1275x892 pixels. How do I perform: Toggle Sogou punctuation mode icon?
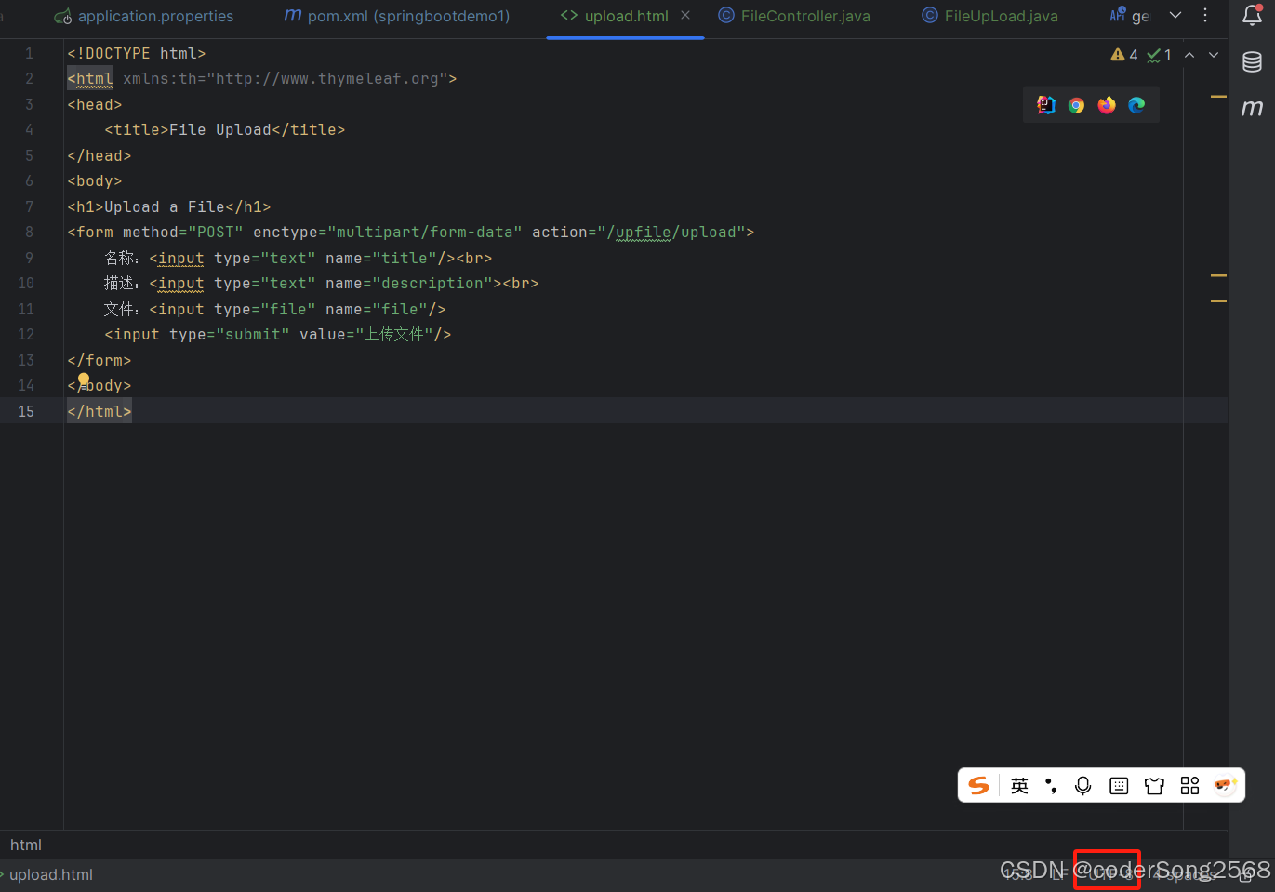click(1051, 786)
